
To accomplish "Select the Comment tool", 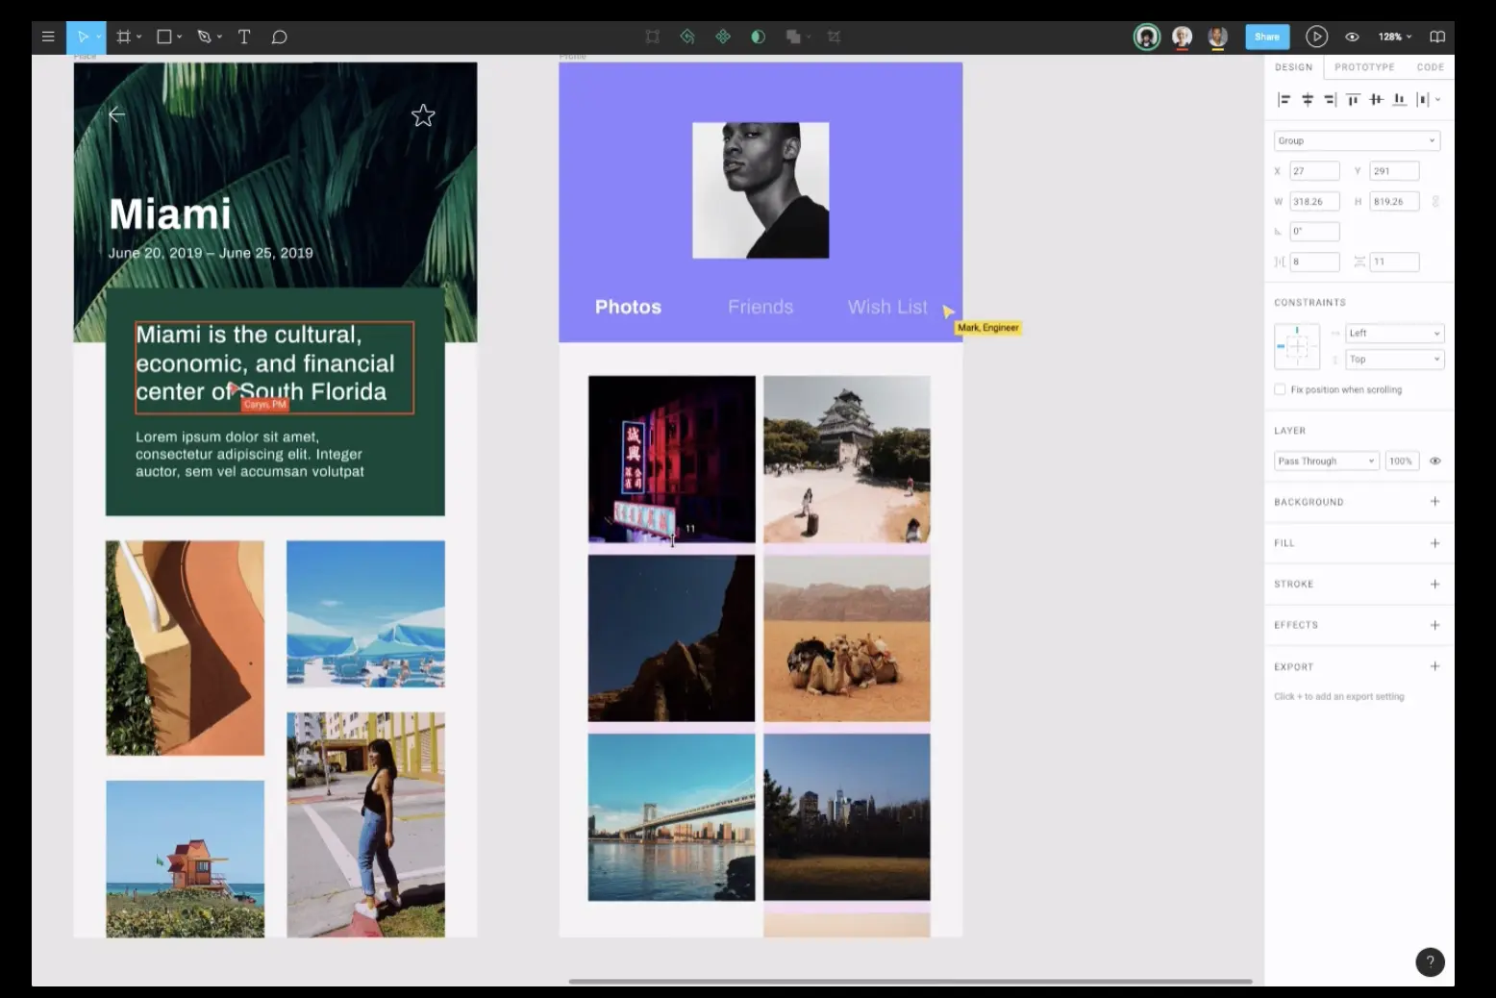I will (280, 37).
